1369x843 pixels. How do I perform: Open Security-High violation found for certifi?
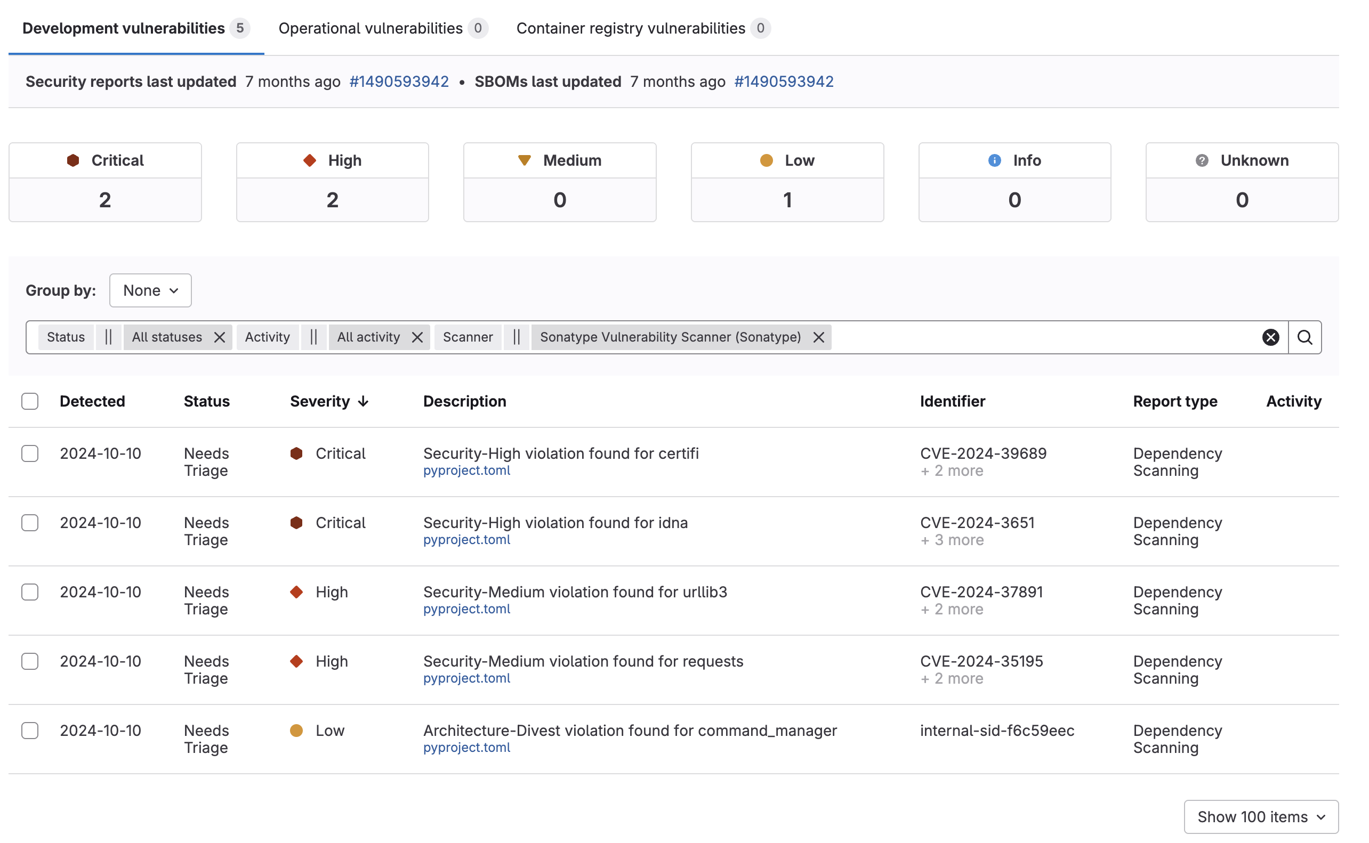point(561,454)
